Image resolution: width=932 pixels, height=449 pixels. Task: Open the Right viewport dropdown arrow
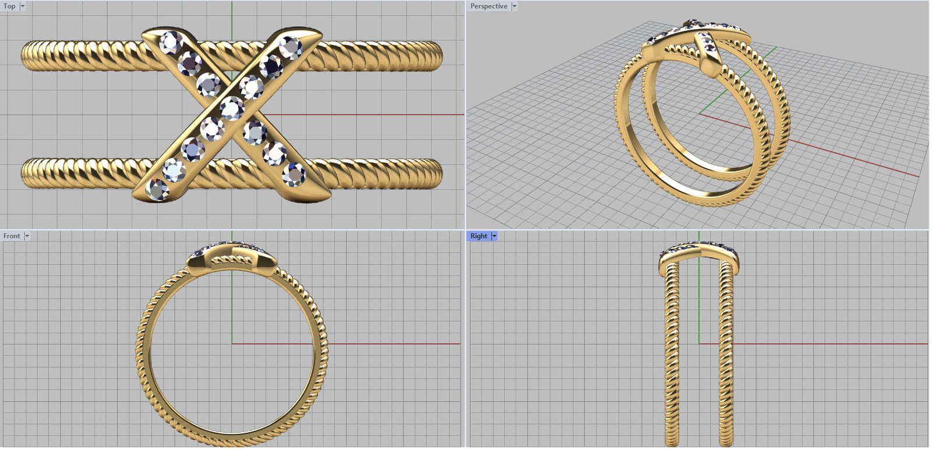[x=495, y=236]
